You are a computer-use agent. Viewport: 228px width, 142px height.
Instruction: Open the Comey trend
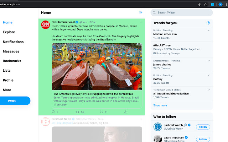click(182, 79)
